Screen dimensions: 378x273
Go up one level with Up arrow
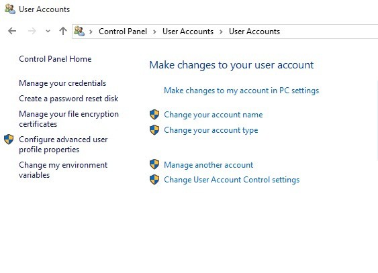[x=63, y=31]
